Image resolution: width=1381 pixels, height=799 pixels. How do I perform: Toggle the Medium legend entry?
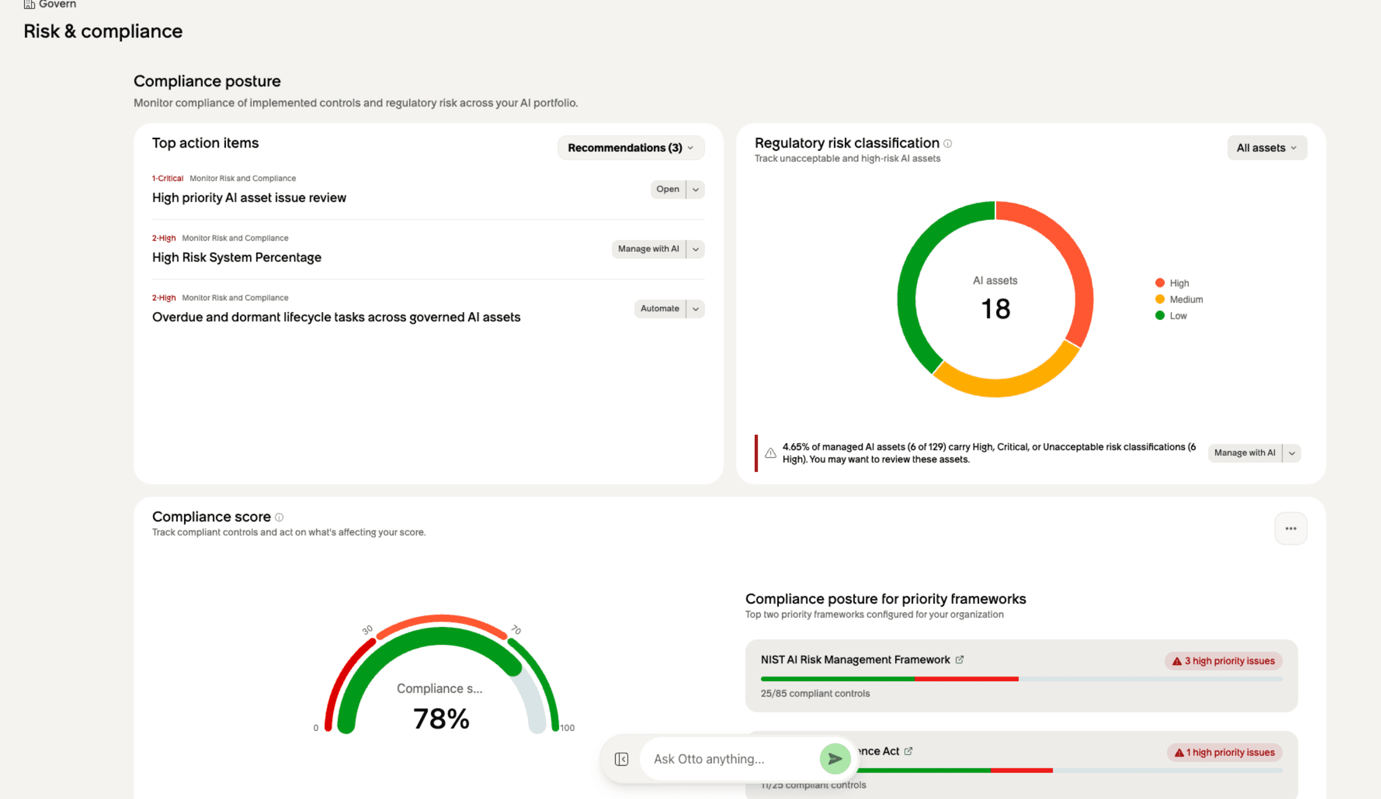tap(1179, 300)
